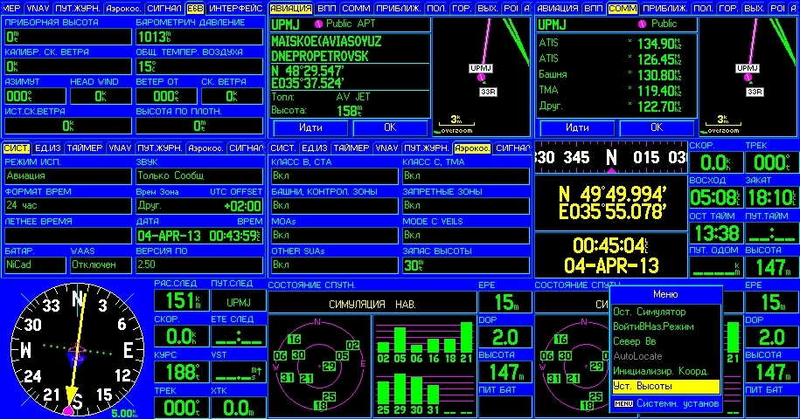Image resolution: width=800 pixels, height=419 pixels.
Task: Click the 33R runway label on the COMM panel map
Action: (751, 91)
